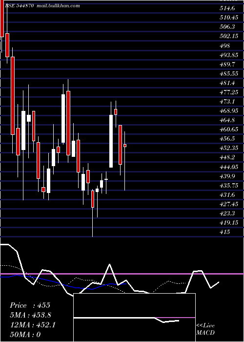Click the 460.65 price axis label

coord(229,129)
